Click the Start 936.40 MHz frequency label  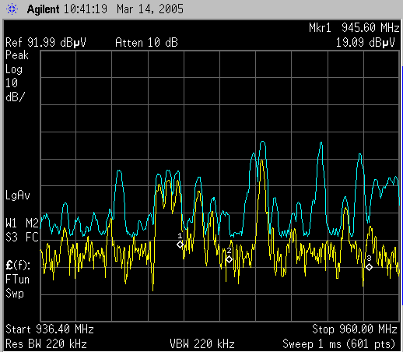[50, 329]
